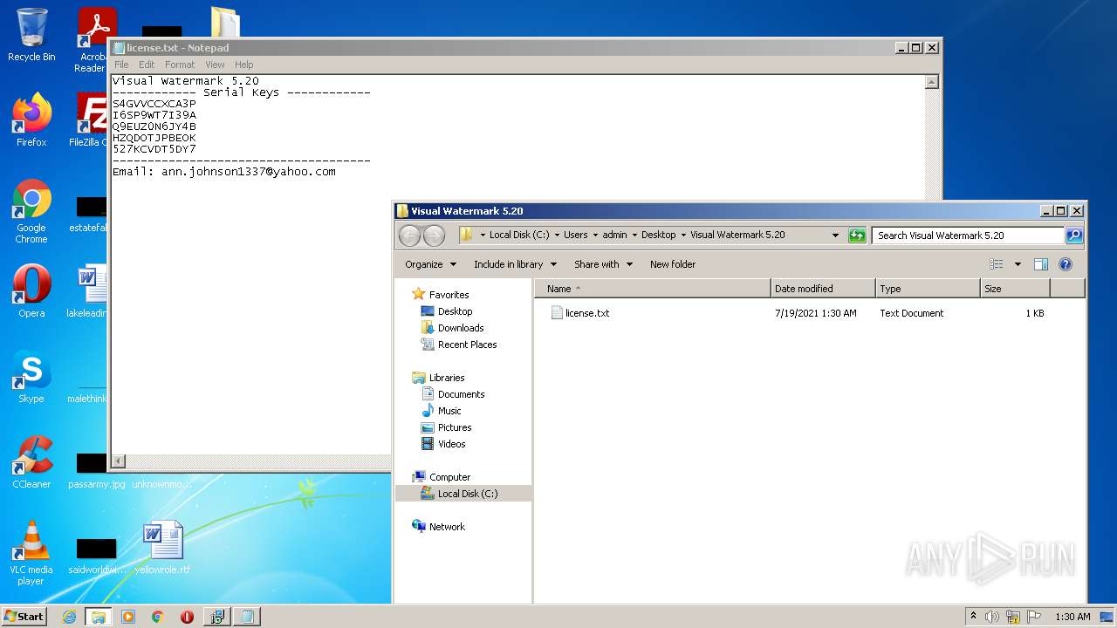Select Videos under Libraries
Image resolution: width=1117 pixels, height=628 pixels.
(451, 444)
